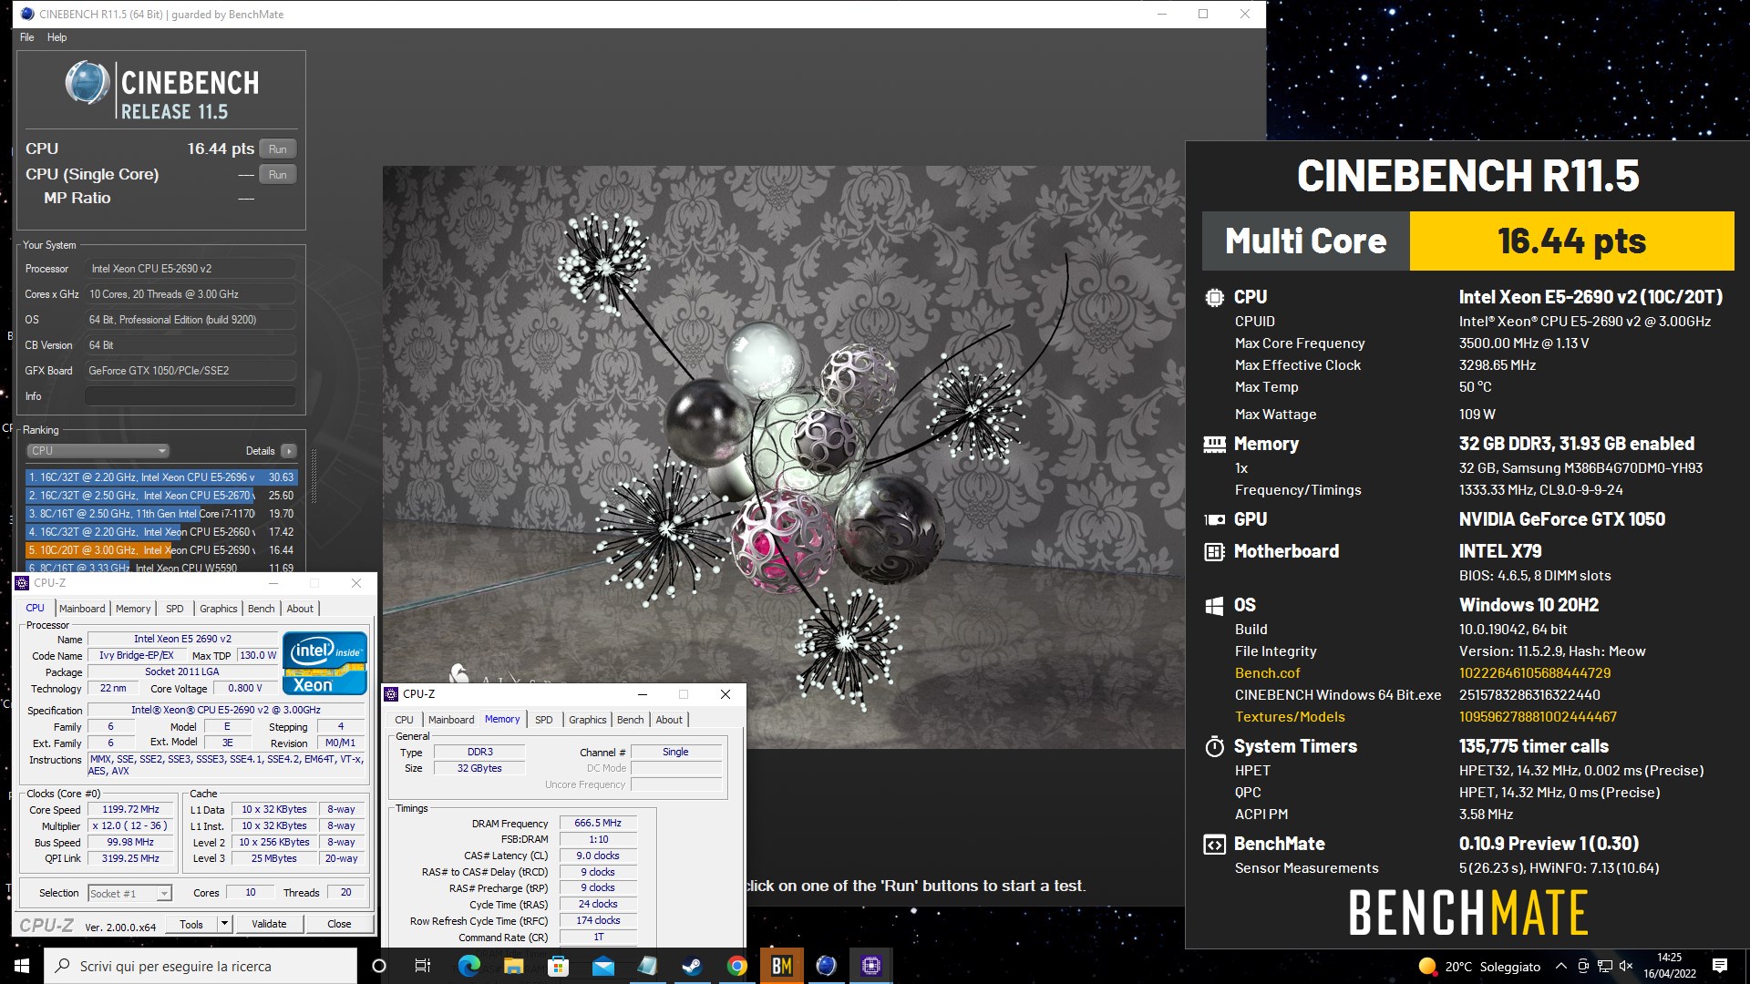Select ranking entry Core i7-1170 19.70
This screenshot has height=984, width=1750.
pos(161,514)
